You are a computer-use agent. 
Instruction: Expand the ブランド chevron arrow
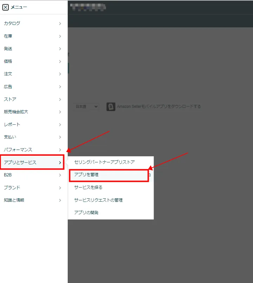tap(60, 188)
